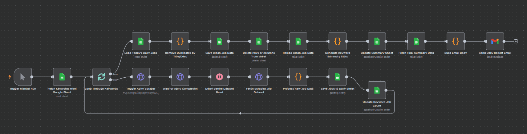Viewport: 527px width, 134px height.
Task: Open the Process Raw Job Data code node
Action: (298, 77)
